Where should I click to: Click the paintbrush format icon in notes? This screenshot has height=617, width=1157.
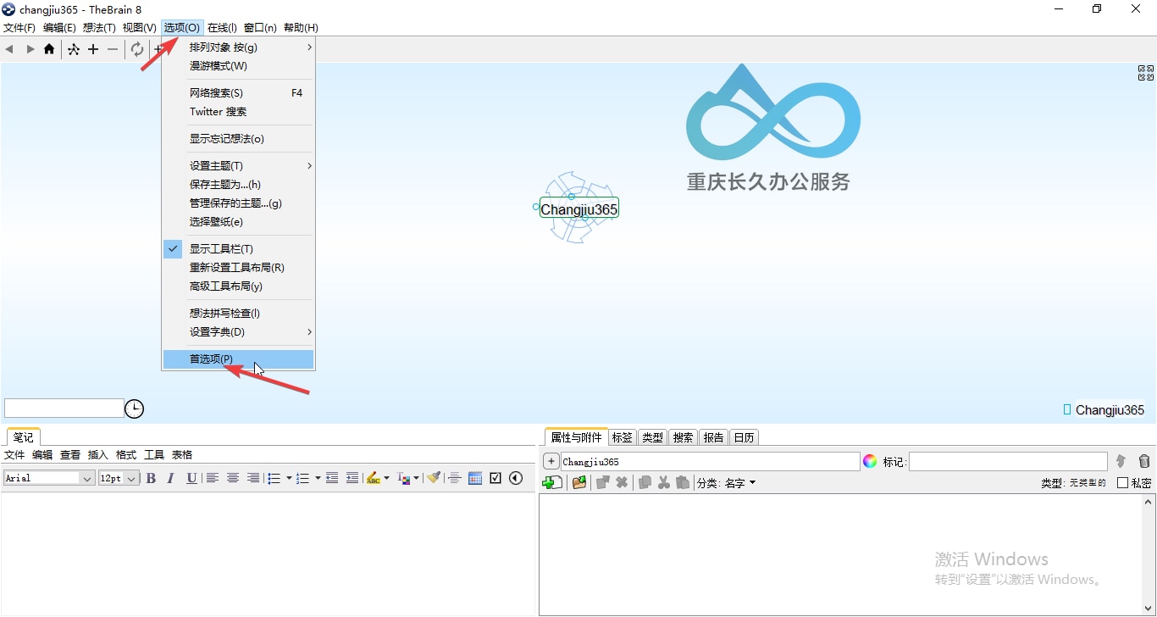[433, 478]
